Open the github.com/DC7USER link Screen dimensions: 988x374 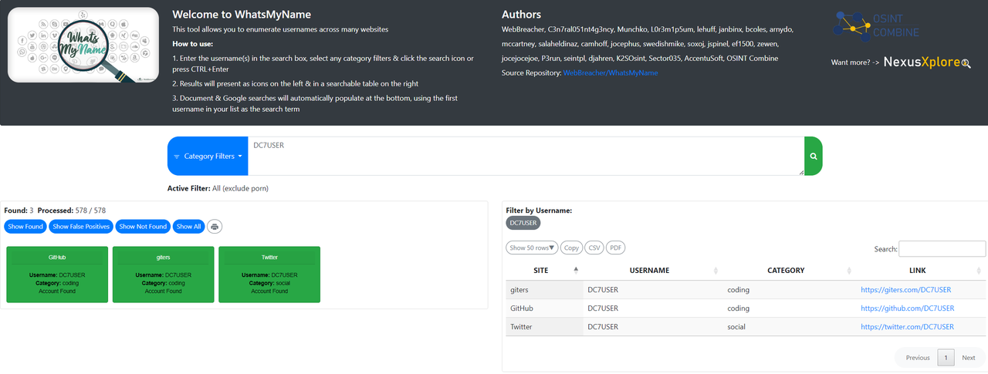tap(907, 308)
